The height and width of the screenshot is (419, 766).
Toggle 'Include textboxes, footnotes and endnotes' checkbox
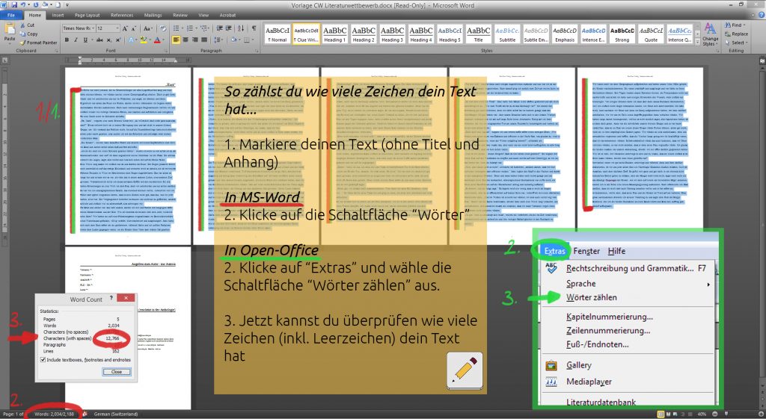[42, 359]
